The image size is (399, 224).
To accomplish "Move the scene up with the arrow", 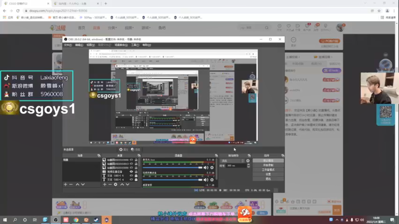I will pyautogui.click(x=77, y=184).
